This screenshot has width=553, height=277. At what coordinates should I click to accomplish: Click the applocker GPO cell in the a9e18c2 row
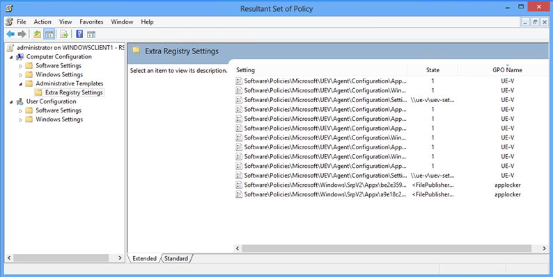[x=508, y=194]
